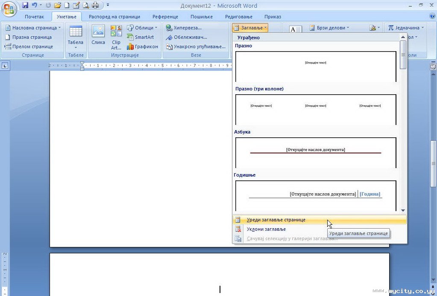This screenshot has width=437, height=296.
Task: Open the Пошиљке tab
Action: coord(202,17)
